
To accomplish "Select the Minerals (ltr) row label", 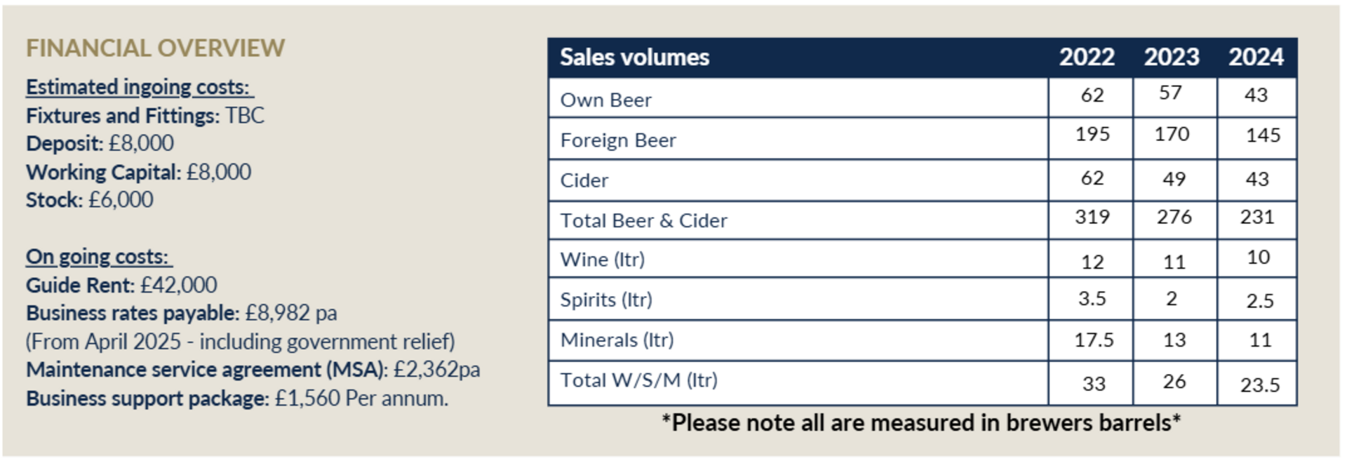I will pos(617,340).
